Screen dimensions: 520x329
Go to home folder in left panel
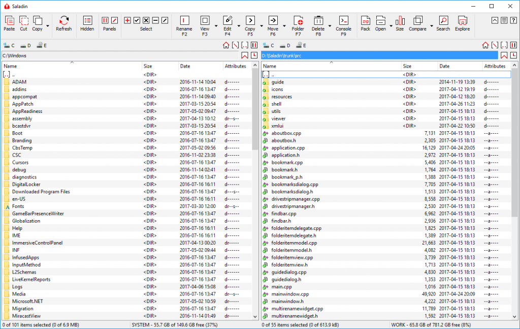226,45
